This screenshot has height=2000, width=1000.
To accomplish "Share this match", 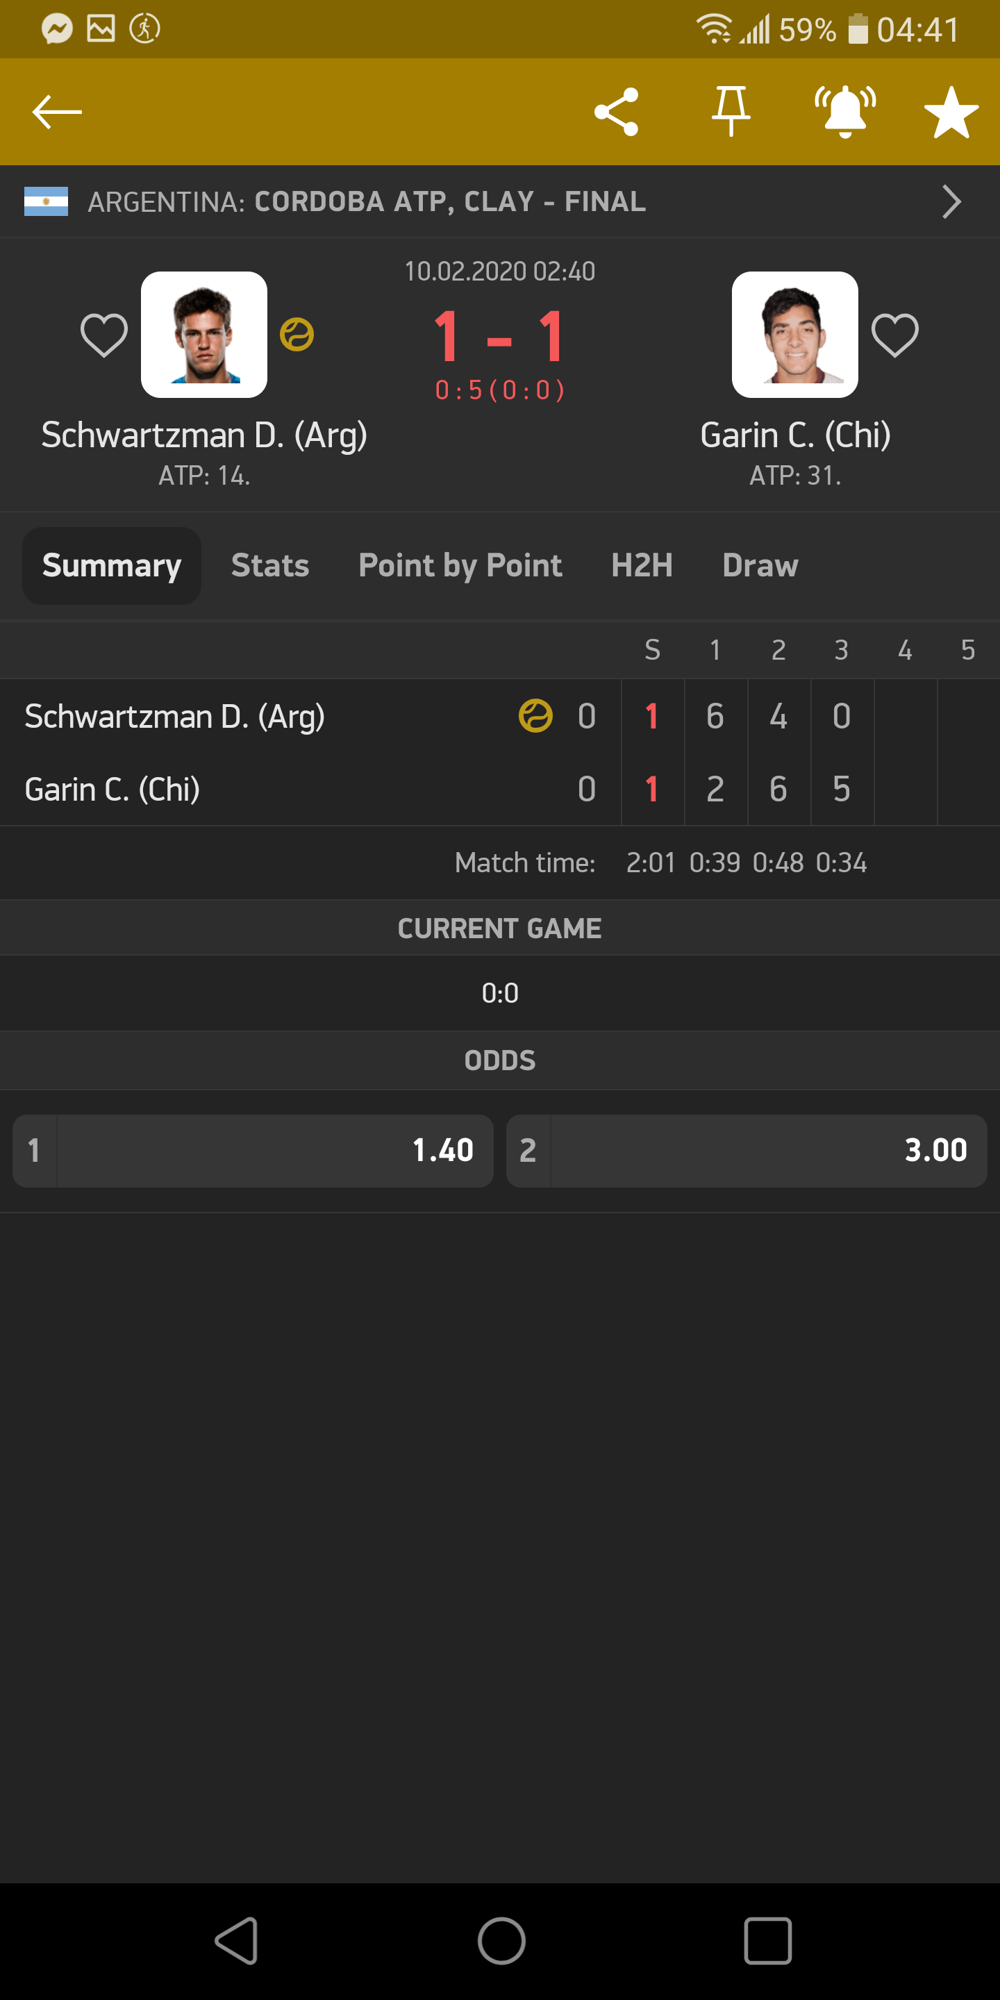I will 617,112.
